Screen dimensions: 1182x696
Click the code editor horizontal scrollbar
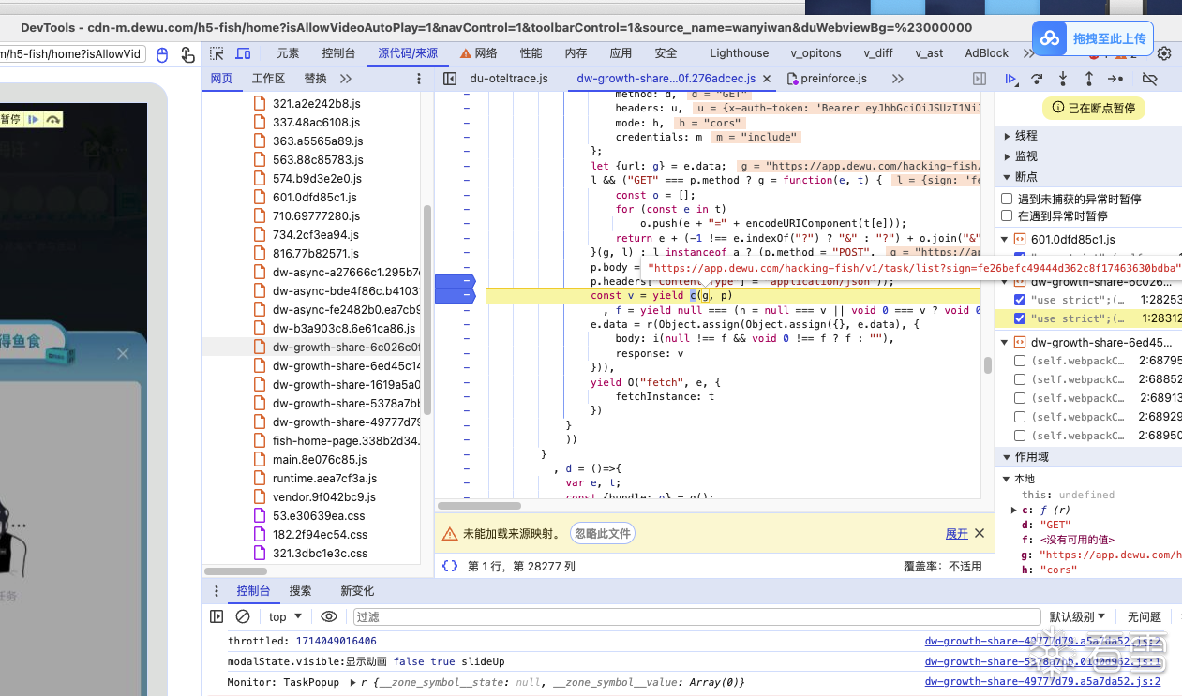pyautogui.click(x=480, y=506)
